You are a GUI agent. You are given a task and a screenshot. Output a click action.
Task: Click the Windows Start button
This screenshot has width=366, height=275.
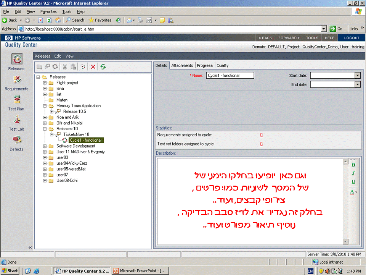click(x=10, y=271)
